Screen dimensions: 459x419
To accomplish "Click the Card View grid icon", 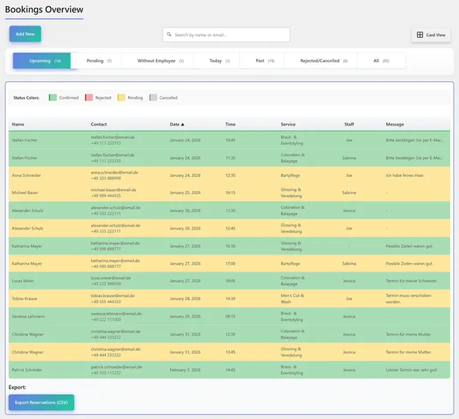I will tap(420, 35).
